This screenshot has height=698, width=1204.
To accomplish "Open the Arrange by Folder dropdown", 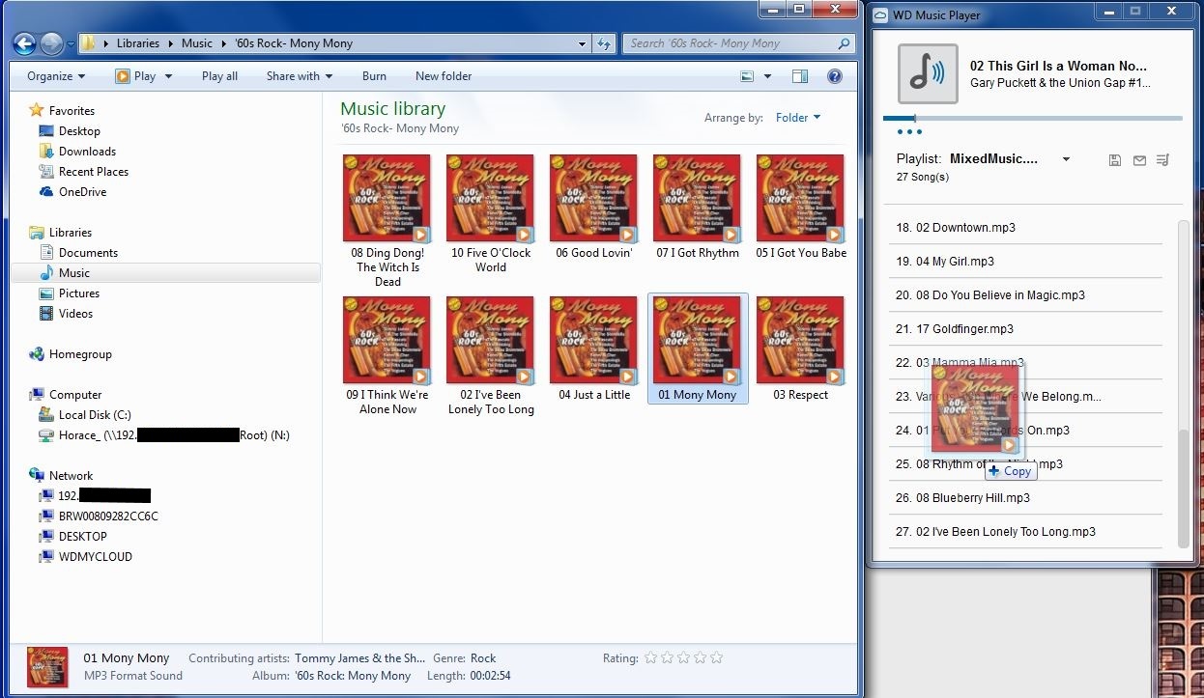I will (x=798, y=118).
